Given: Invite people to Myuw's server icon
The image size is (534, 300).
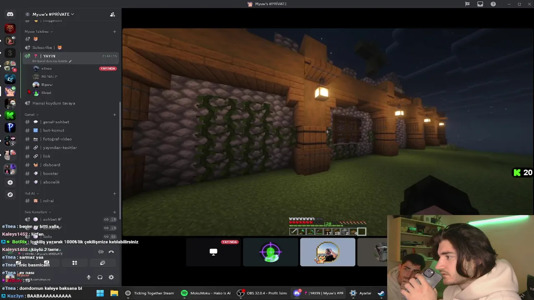Looking at the screenshot, I should (x=112, y=14).
